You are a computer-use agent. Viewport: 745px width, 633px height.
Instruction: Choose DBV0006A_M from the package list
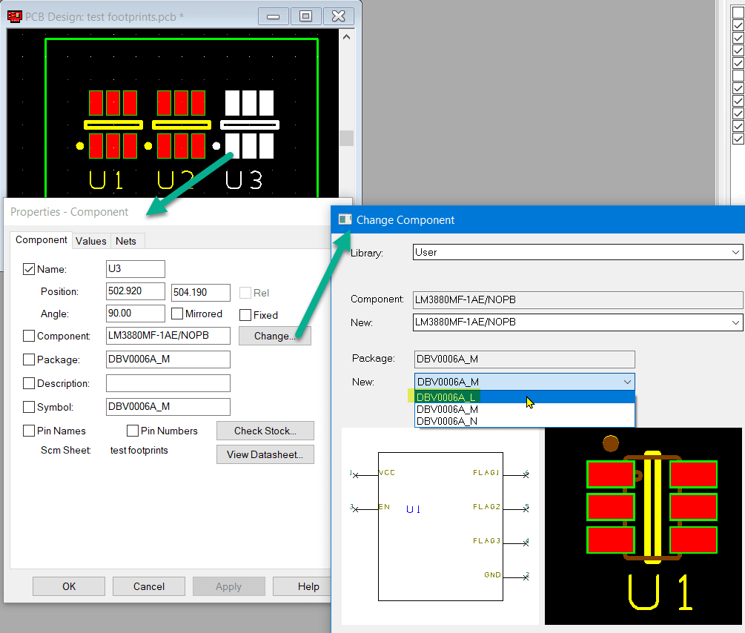(525, 409)
